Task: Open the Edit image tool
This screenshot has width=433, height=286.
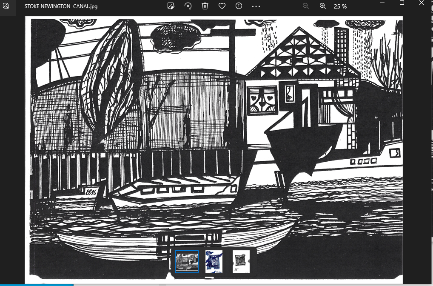Action: 171,6
